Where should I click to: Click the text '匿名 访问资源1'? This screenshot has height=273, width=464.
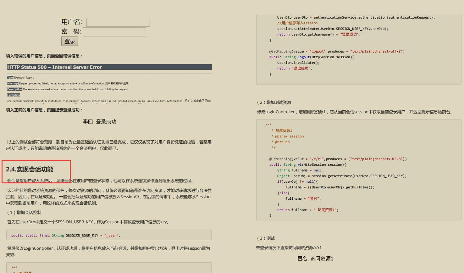pos(315,259)
